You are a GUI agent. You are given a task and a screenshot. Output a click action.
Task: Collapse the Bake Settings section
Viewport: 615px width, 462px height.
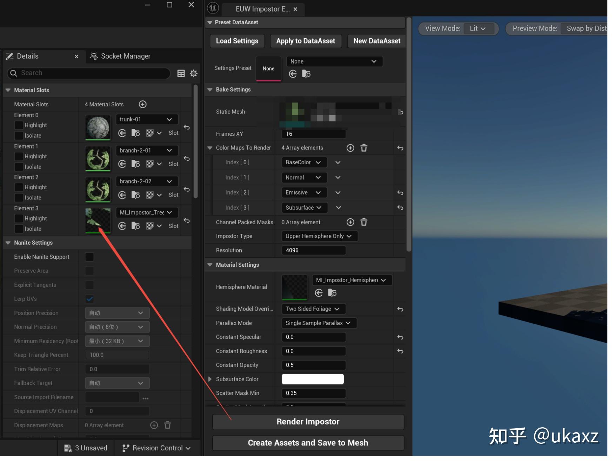point(210,90)
